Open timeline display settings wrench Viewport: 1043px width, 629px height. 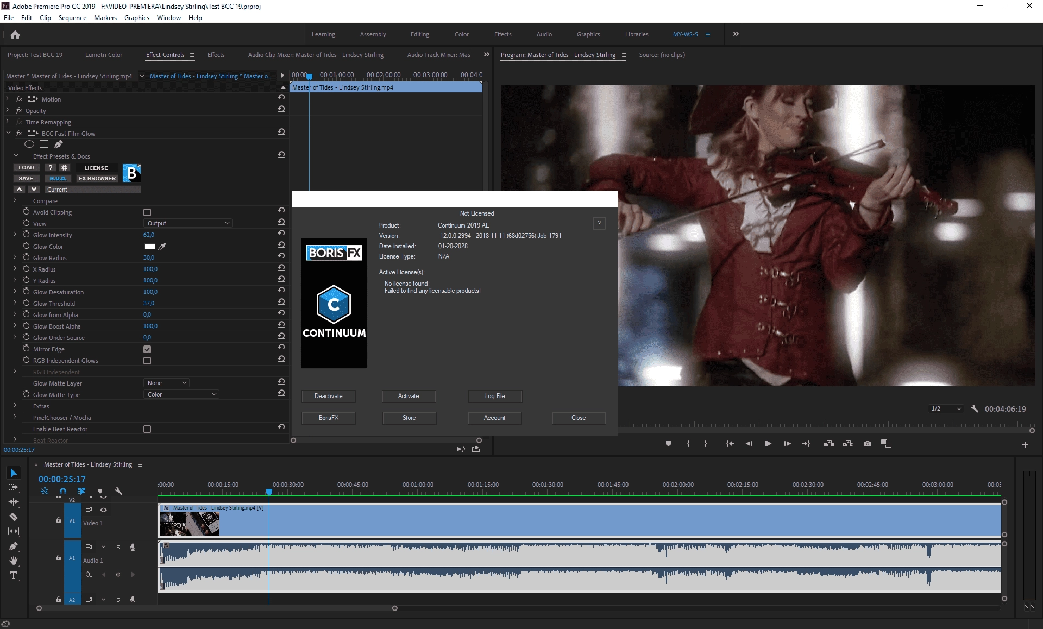118,491
